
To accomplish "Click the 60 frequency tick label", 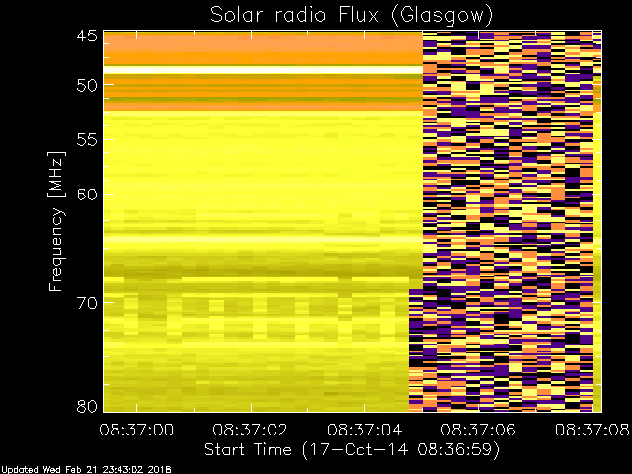I will (x=87, y=195).
